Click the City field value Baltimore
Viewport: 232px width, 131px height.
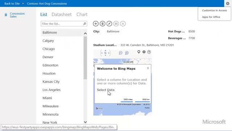click(x=113, y=31)
